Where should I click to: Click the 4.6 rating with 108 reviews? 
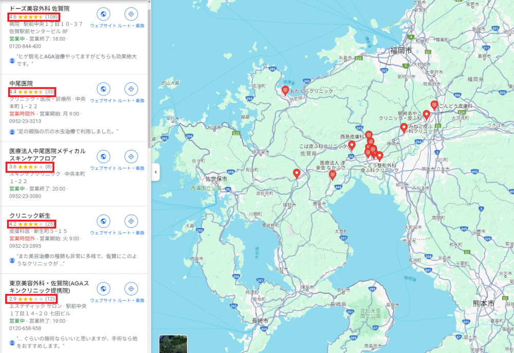click(x=33, y=17)
